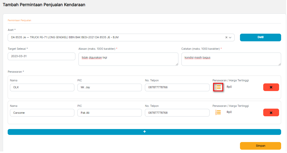Viewport: 287px width, 153px height.
Task: Select the PIC field containing Mr. Jay
Action: (x=109, y=87)
